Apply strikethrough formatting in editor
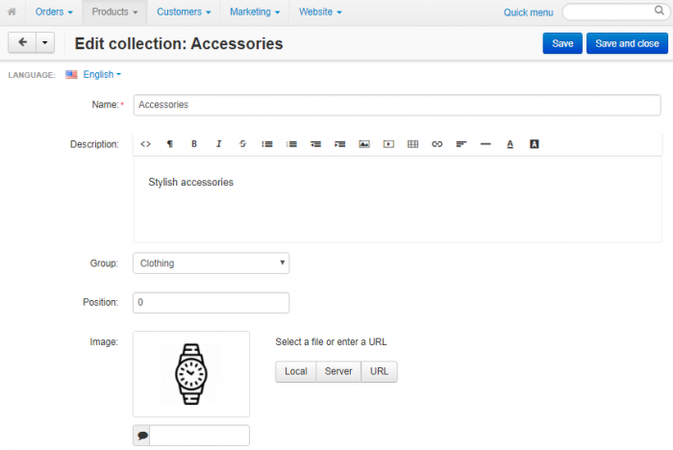 (242, 144)
